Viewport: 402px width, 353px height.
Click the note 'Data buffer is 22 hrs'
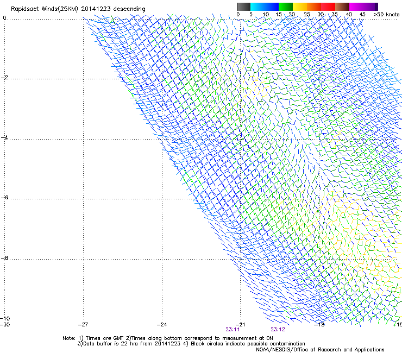[x=110, y=344]
